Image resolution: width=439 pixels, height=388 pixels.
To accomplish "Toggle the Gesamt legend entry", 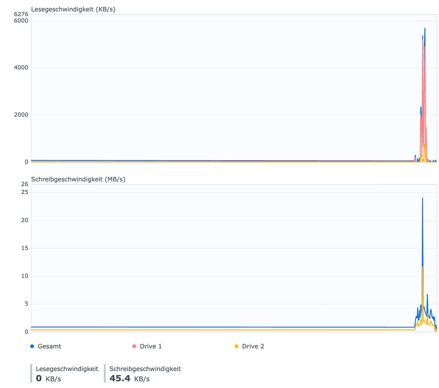I will click(46, 346).
